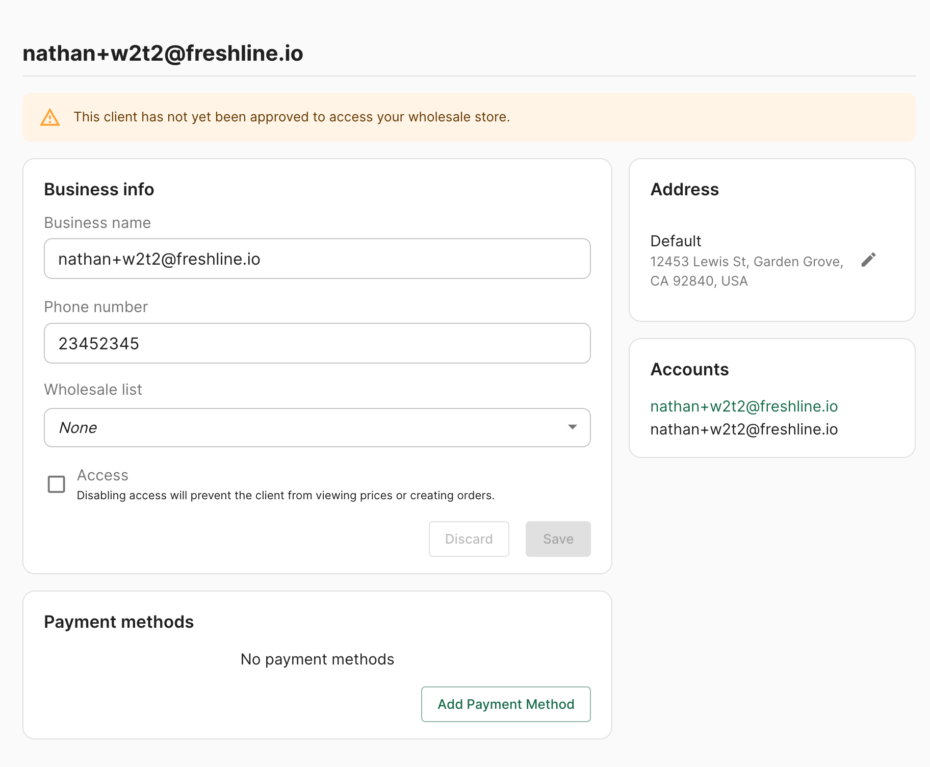The width and height of the screenshot is (930, 767).
Task: Expand Wholesale list via arrow caret
Action: click(573, 427)
